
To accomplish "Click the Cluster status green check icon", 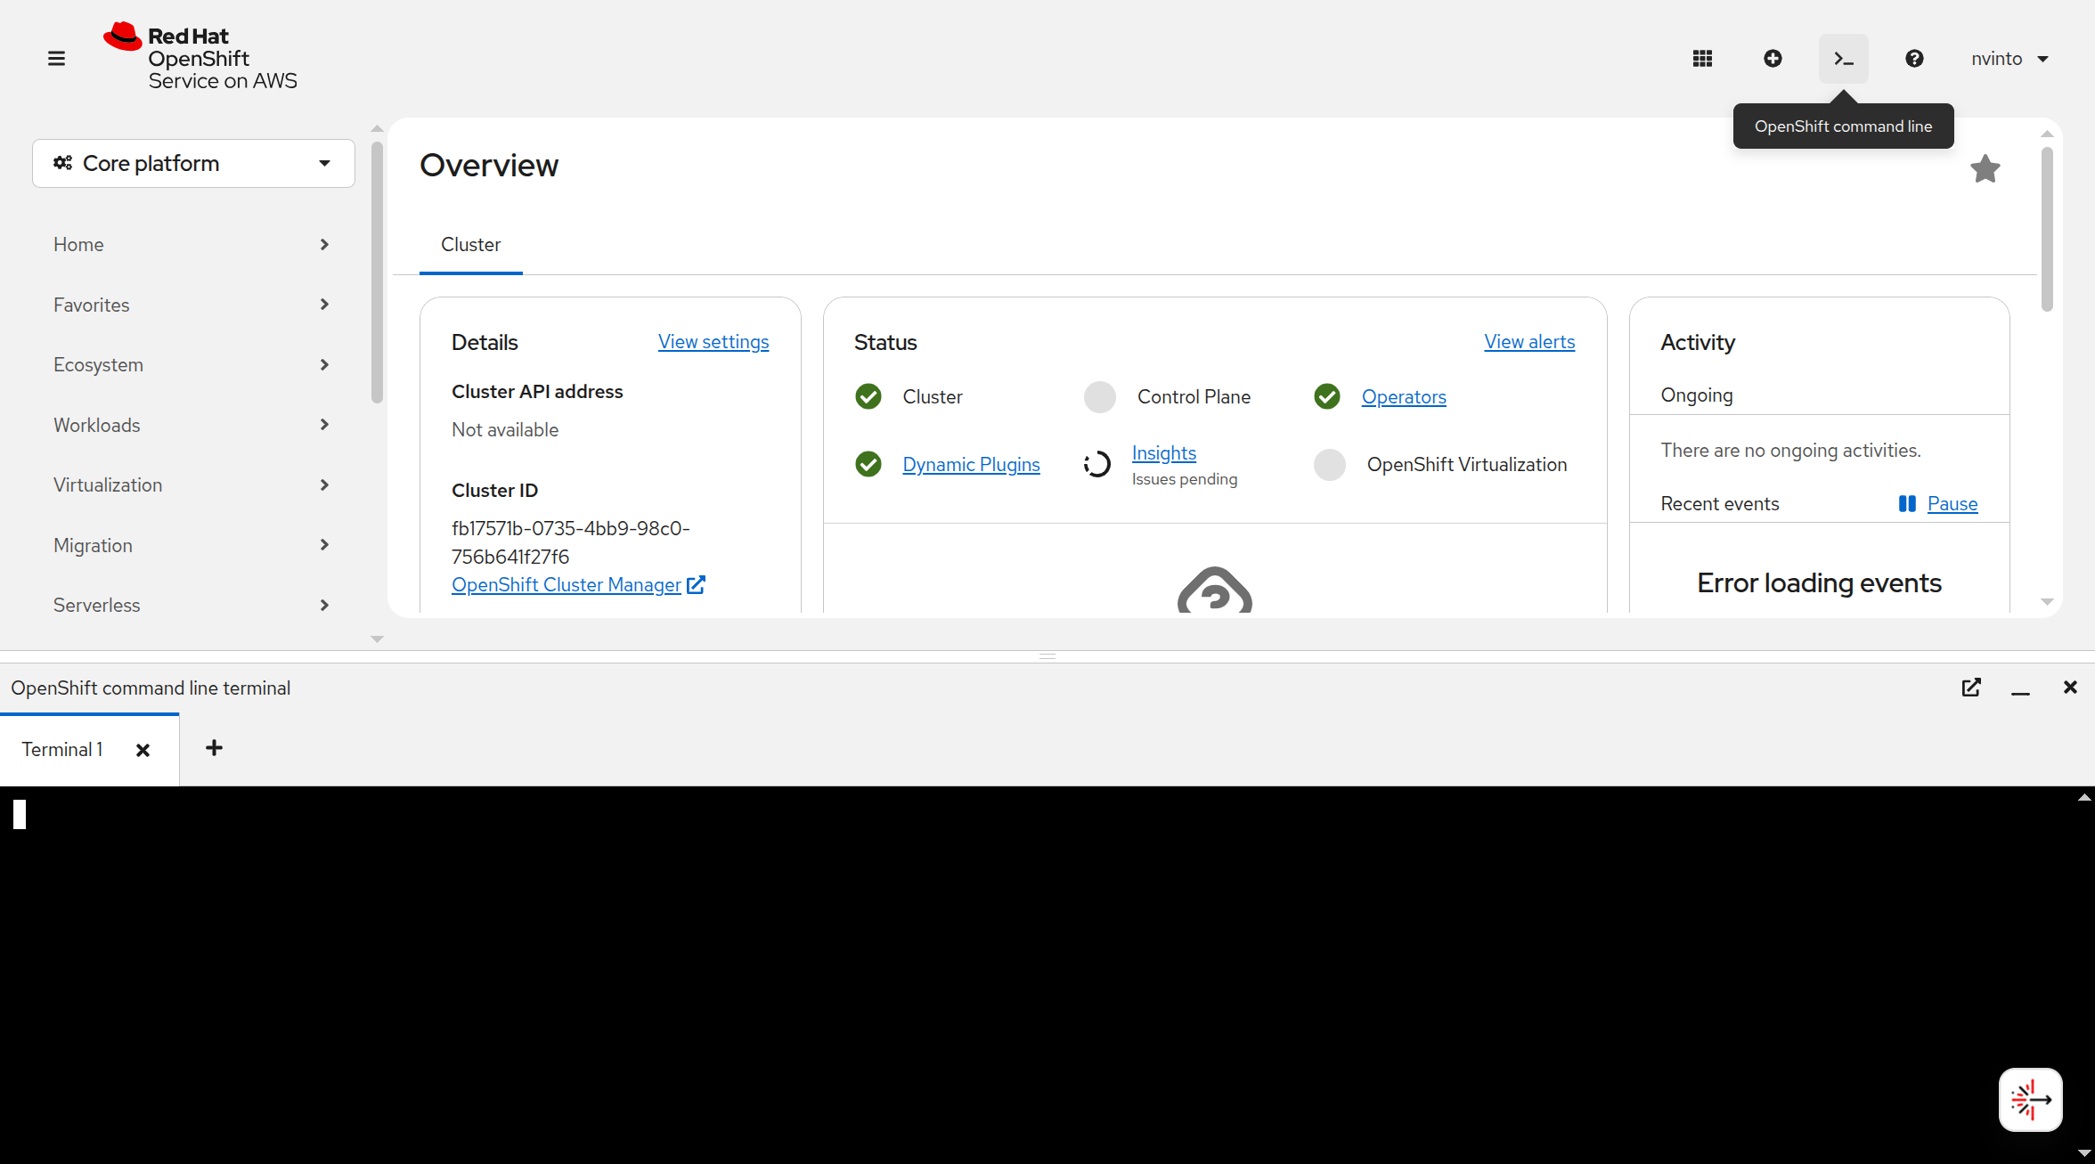I will (868, 396).
